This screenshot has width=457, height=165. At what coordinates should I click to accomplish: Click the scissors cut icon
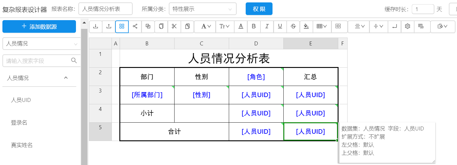tap(174, 26)
